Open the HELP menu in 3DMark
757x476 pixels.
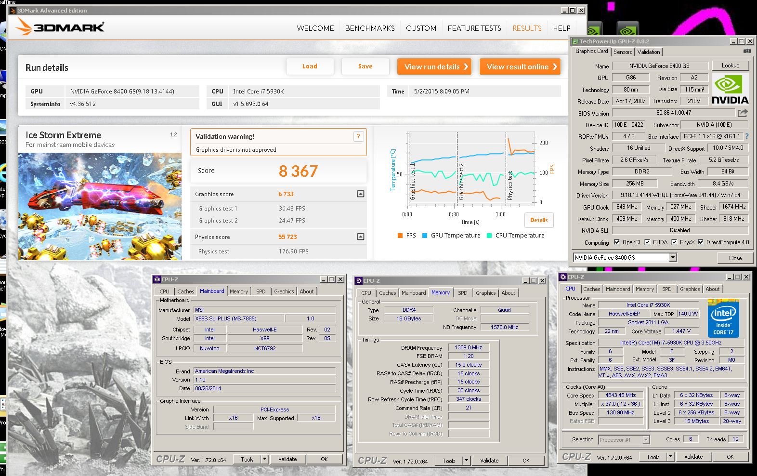(561, 28)
